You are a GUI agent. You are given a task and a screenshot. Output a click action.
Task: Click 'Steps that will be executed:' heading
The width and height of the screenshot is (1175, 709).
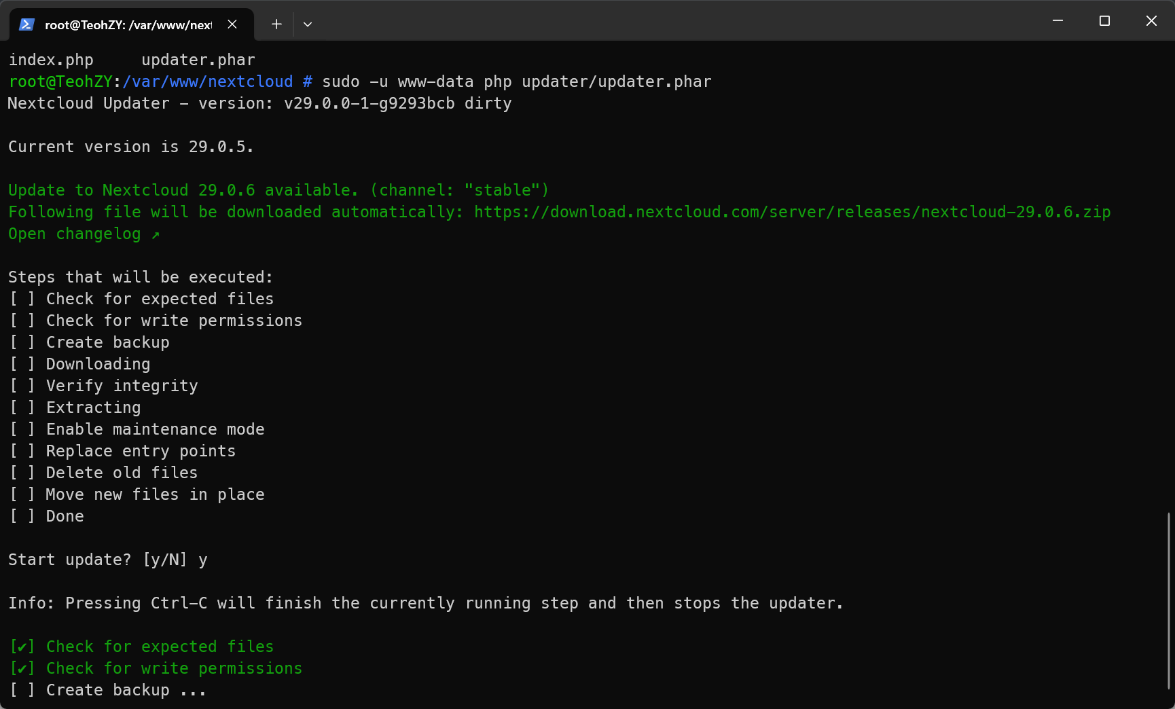141,277
